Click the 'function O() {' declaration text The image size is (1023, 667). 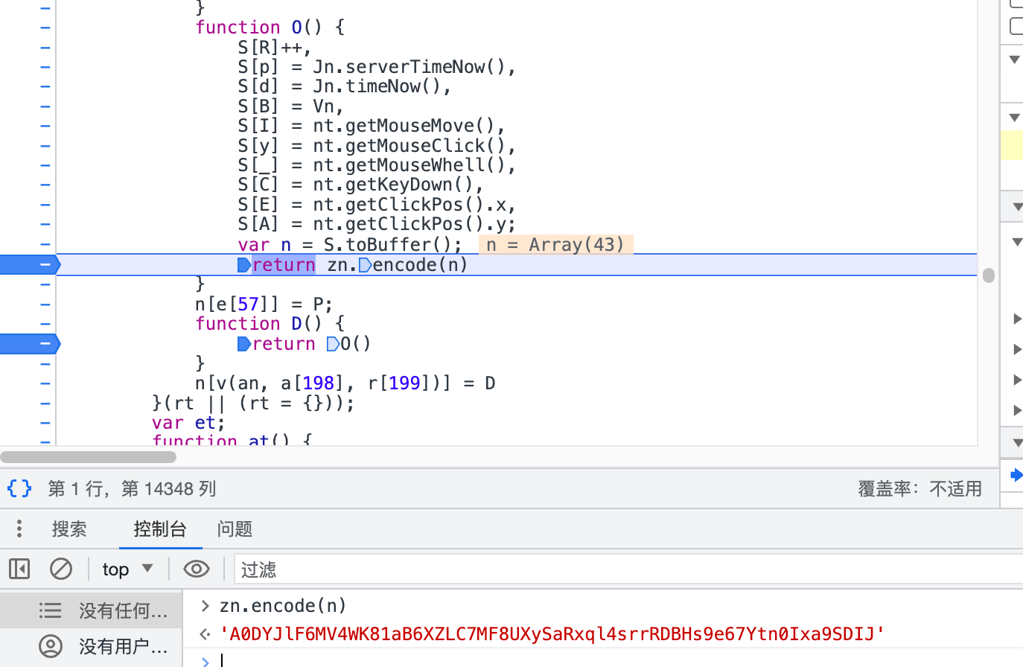point(270,28)
